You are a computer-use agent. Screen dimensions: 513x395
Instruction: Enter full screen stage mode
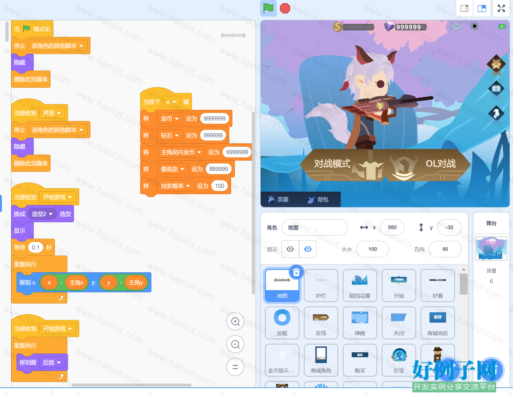pyautogui.click(x=501, y=9)
